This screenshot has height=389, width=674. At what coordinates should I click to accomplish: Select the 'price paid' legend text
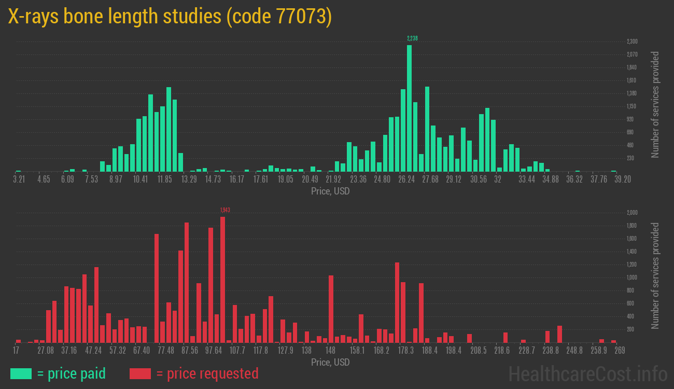click(x=72, y=373)
